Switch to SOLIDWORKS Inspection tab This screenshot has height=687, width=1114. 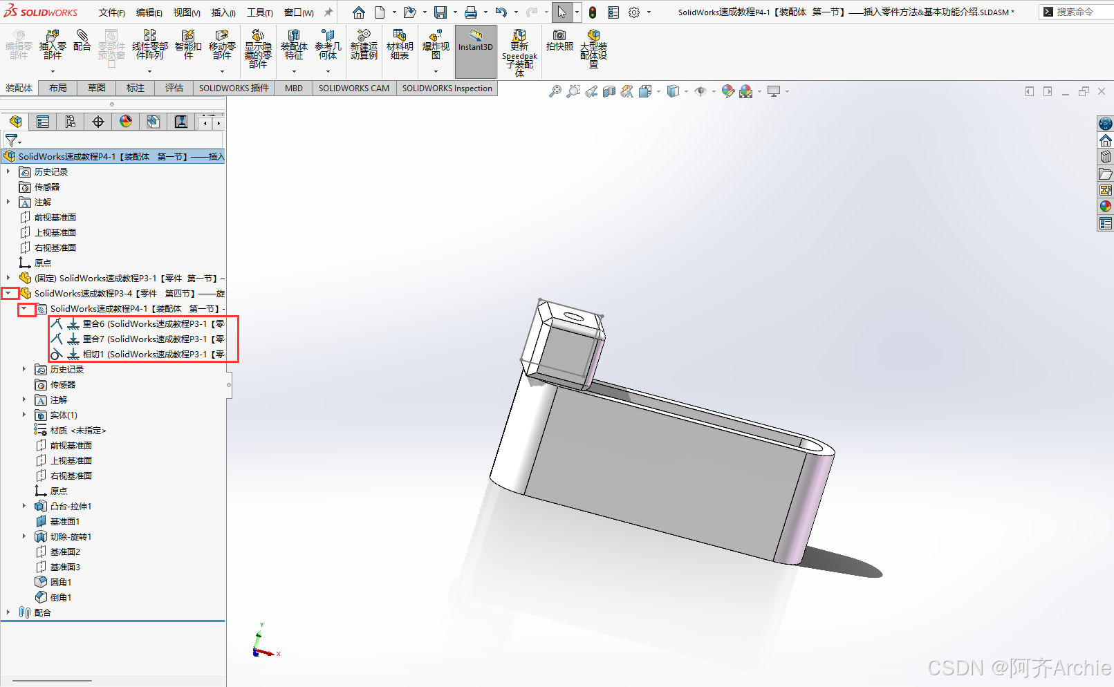click(x=447, y=88)
